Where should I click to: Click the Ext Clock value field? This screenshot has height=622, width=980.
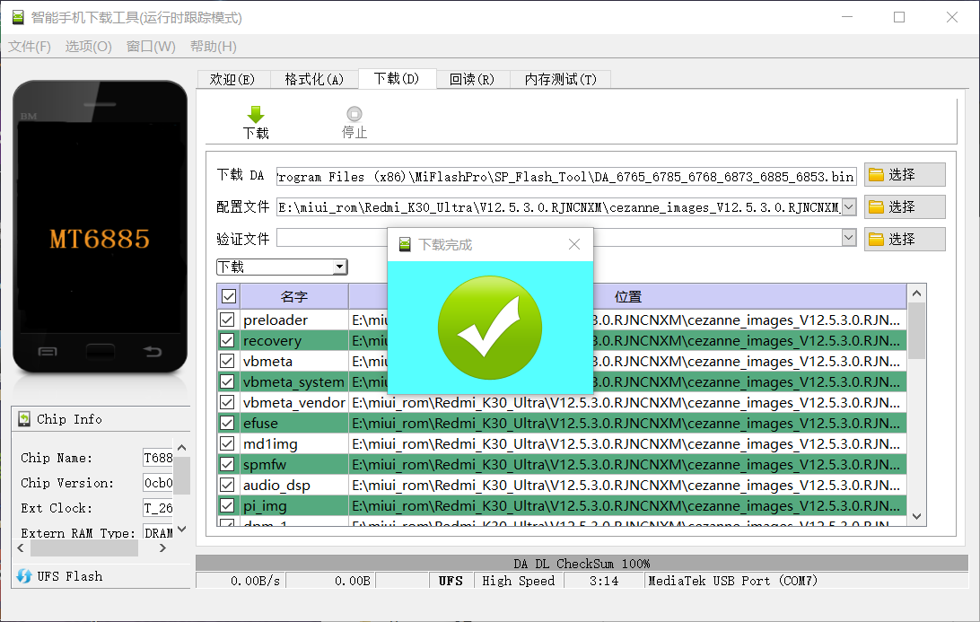[x=158, y=508]
